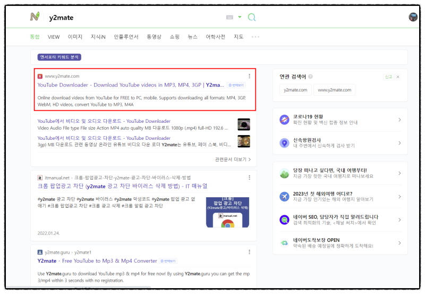Click the 네이버도착보장 delivery icon
This screenshot has width=425, height=294.
coord(284,243)
